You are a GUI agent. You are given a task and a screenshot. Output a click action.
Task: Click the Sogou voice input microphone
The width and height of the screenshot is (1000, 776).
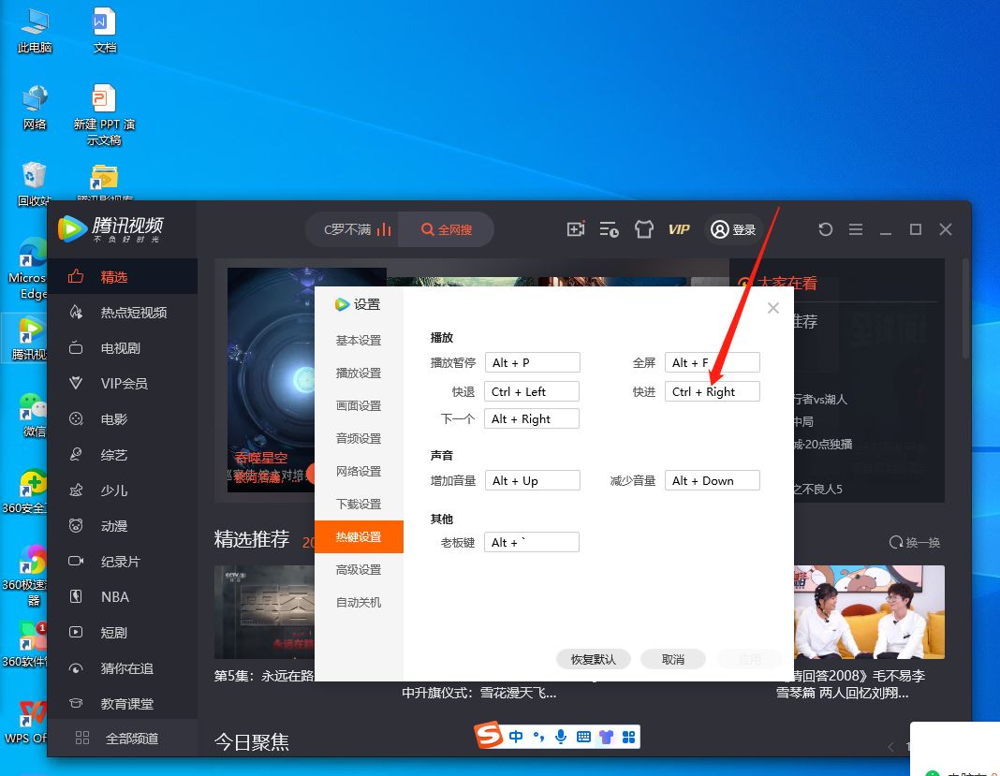point(561,737)
